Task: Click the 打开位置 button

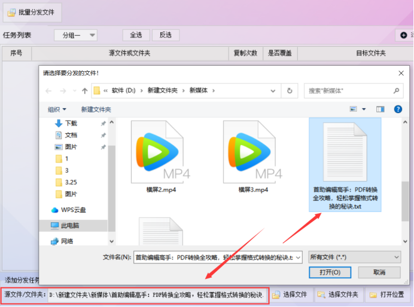Action: coord(387,294)
